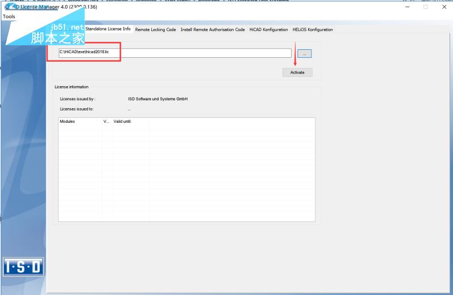Minimize the License Manager window

(407, 7)
